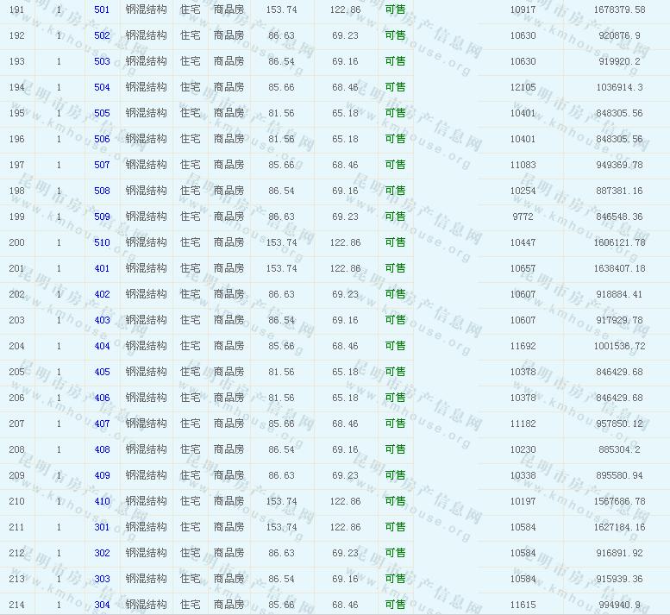Image resolution: width=670 pixels, height=615 pixels.
Task: Click room number 502 link
Action: point(102,35)
